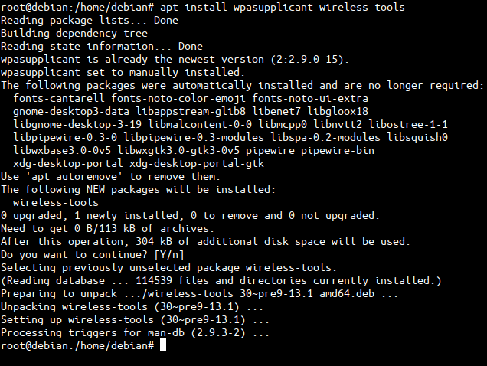
Task: Click the 'pipewire-bin' package name
Action: [x=336, y=151]
